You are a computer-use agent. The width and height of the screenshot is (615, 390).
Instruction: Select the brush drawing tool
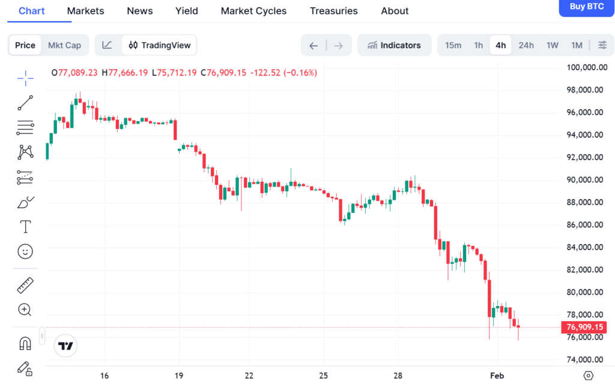25,202
